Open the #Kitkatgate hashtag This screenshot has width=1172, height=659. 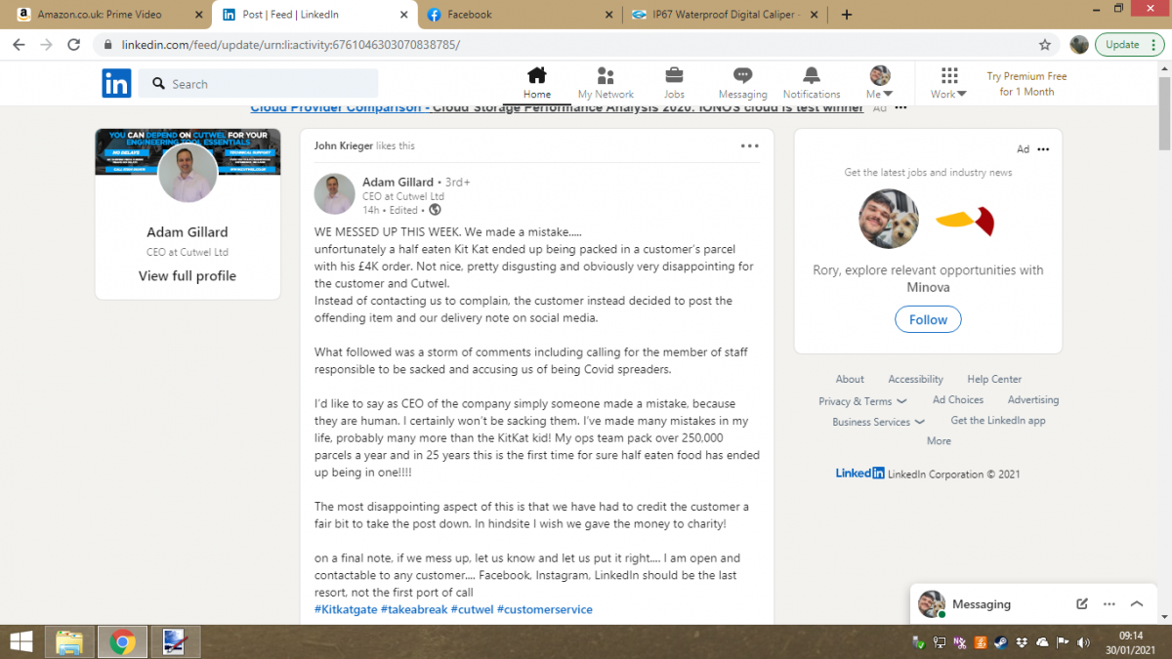click(346, 609)
